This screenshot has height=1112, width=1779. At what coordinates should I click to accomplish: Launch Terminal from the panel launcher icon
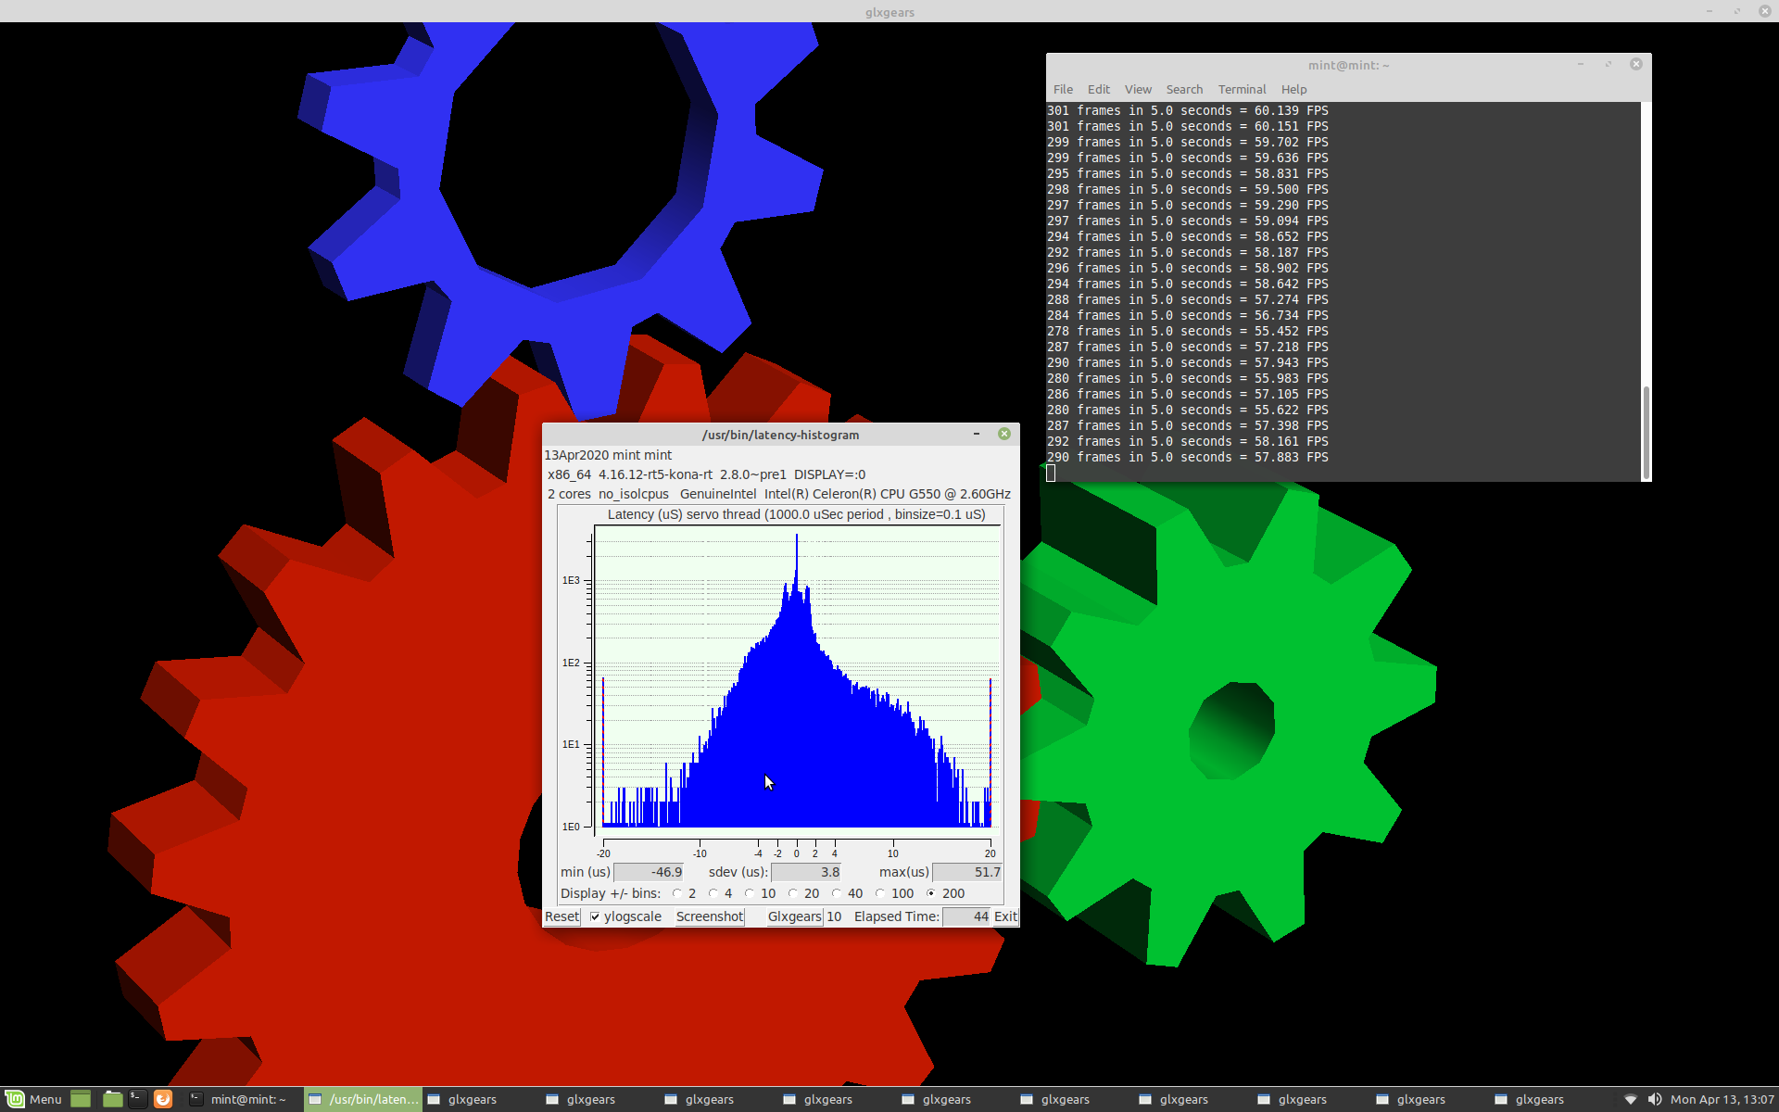137,1099
